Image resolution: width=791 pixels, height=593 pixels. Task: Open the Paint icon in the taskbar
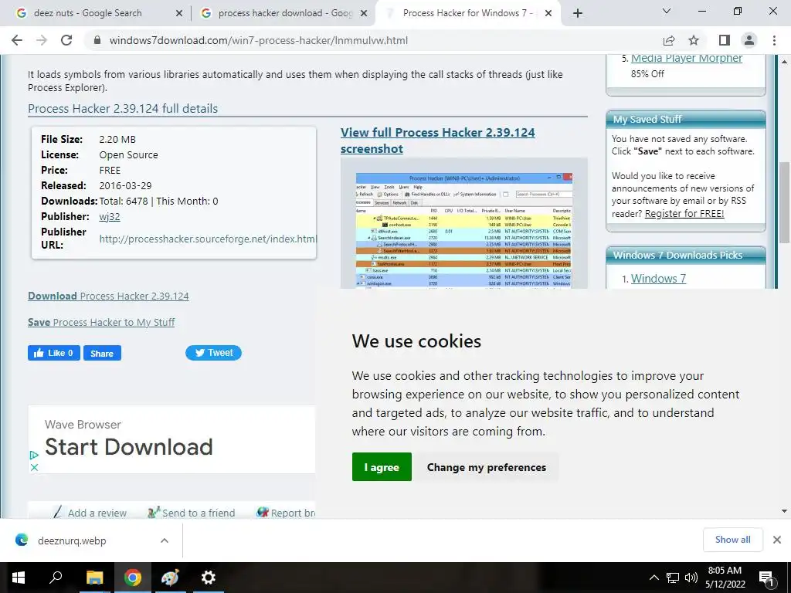(170, 578)
